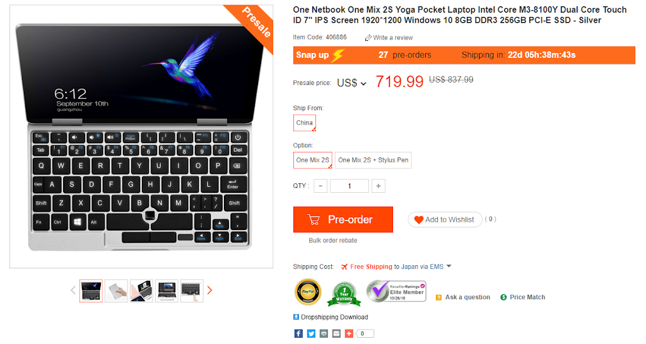Expand shipping method dropdown next to EMS
The width and height of the screenshot is (646, 344).
coord(449,267)
